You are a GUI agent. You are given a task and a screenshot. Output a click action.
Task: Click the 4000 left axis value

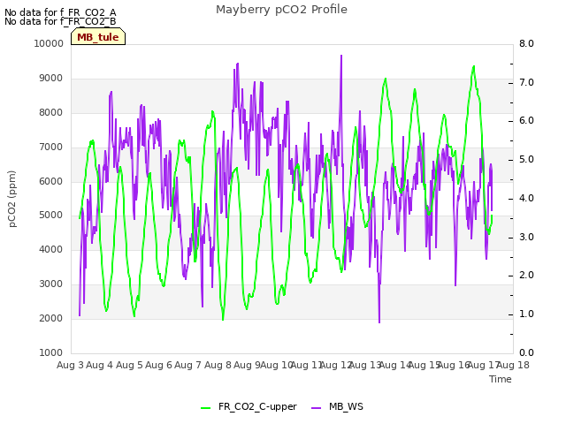[51, 249]
